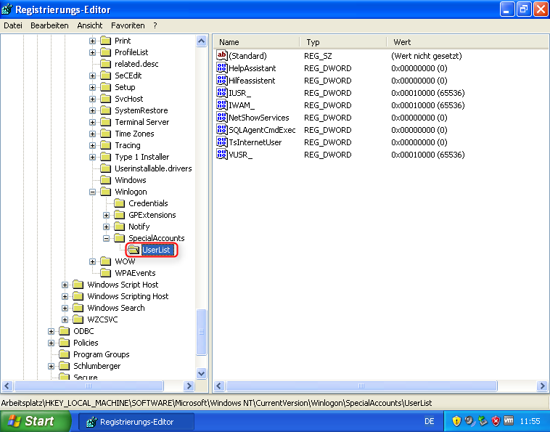Select the Windows Scripting Host key
The image size is (550, 432).
pos(128,296)
